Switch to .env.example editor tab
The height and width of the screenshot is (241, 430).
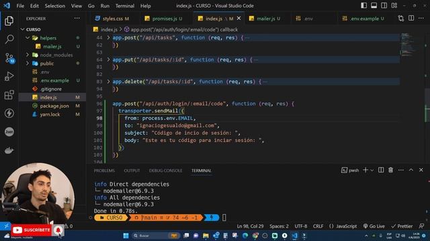[x=365, y=19]
